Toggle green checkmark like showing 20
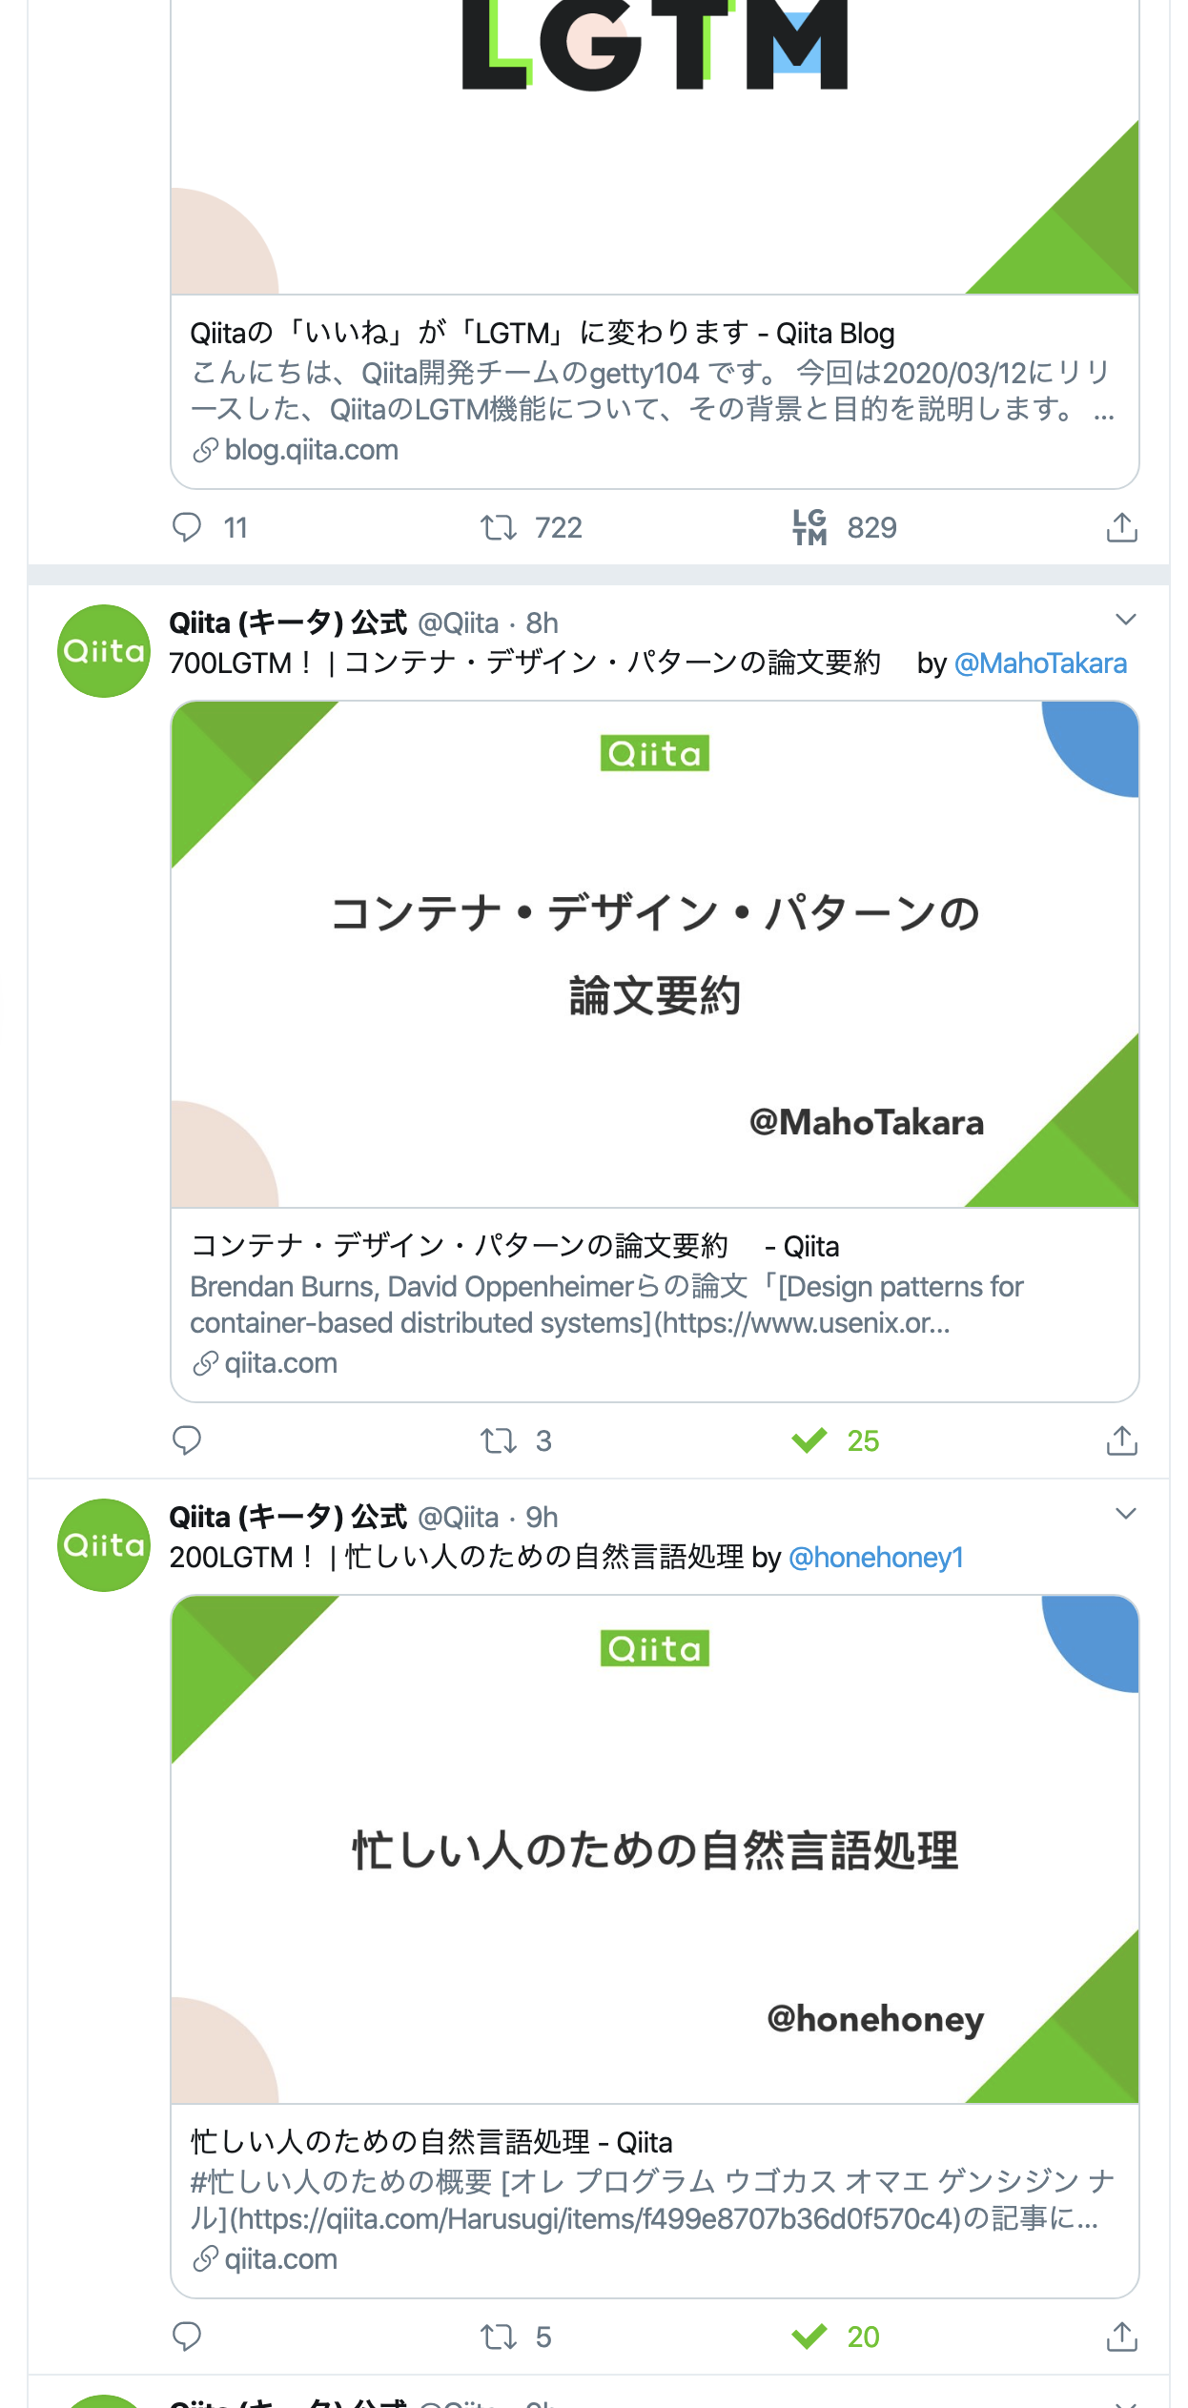Viewport: 1188px width, 2408px height. [809, 2337]
